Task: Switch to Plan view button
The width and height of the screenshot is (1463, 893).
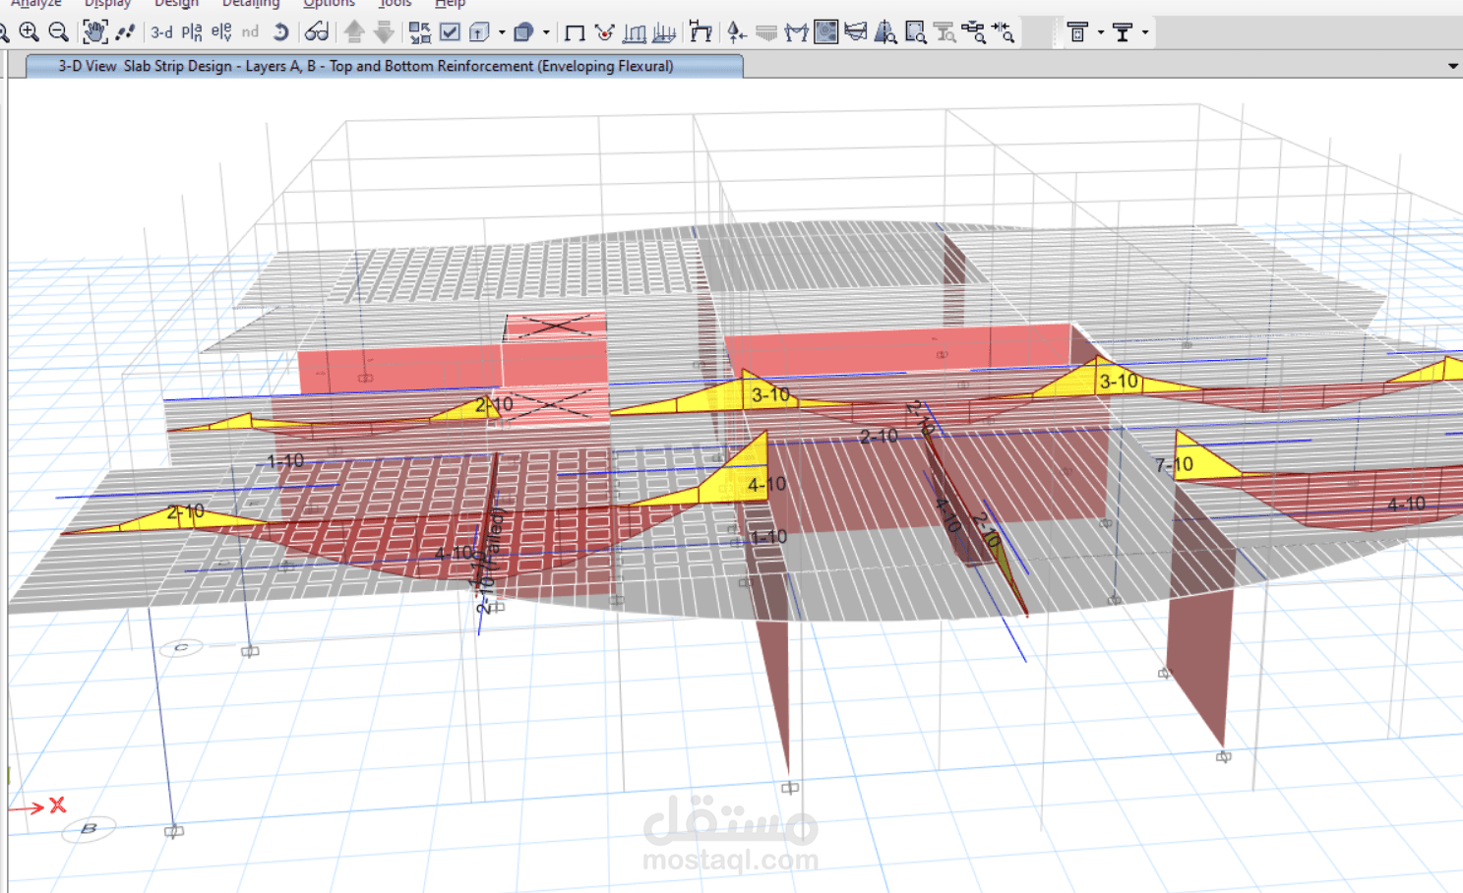Action: (192, 32)
